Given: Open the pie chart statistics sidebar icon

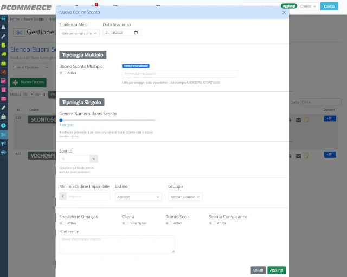Looking at the screenshot, I should tap(4, 125).
